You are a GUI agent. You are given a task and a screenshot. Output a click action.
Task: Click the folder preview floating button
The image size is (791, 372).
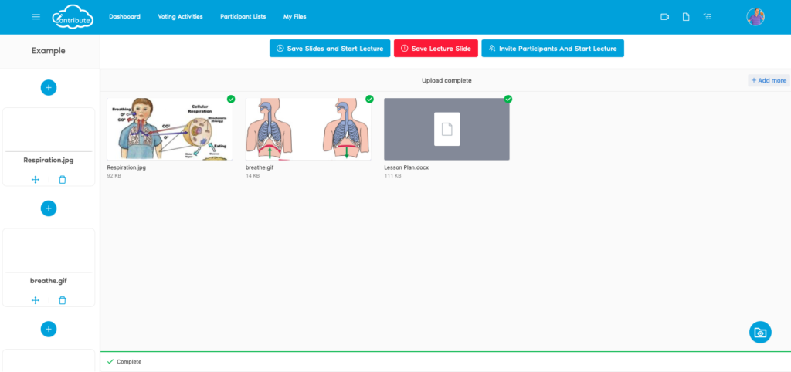(x=760, y=332)
